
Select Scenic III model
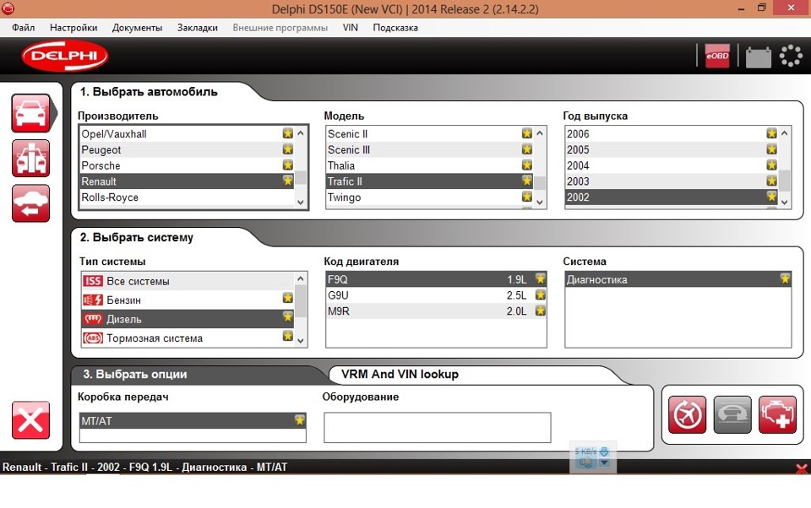(x=429, y=150)
